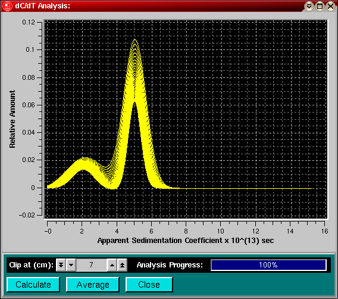Click the dC/dT Analysis title bar text
The image size is (338, 299).
point(42,6)
